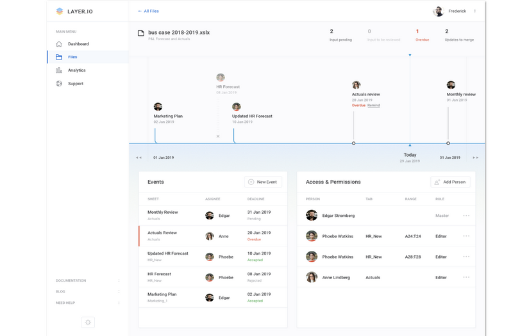529x336 pixels.
Task: Click the Input to be reviewed counter
Action: (383, 35)
